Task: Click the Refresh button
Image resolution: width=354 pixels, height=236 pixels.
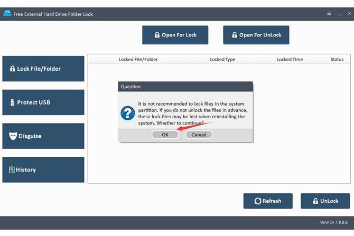Action: [268, 201]
